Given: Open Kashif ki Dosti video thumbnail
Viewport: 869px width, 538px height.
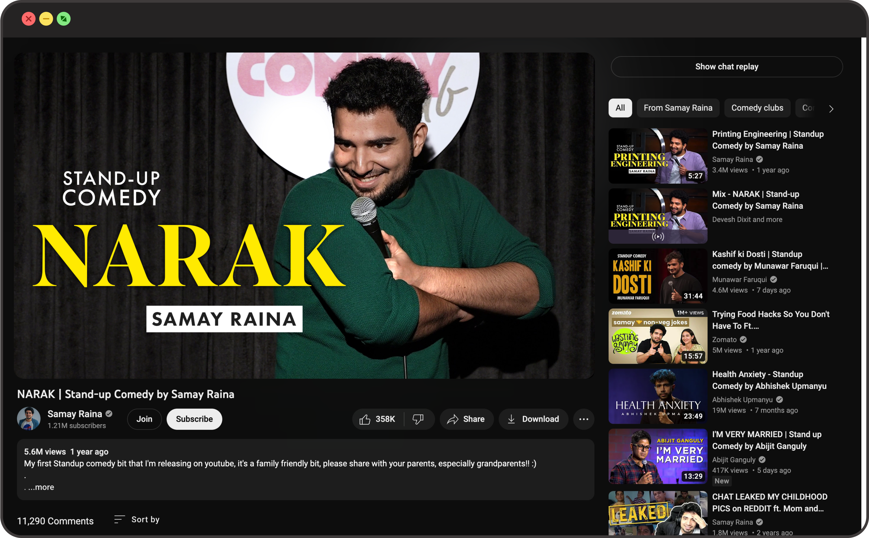Looking at the screenshot, I should pyautogui.click(x=658, y=276).
